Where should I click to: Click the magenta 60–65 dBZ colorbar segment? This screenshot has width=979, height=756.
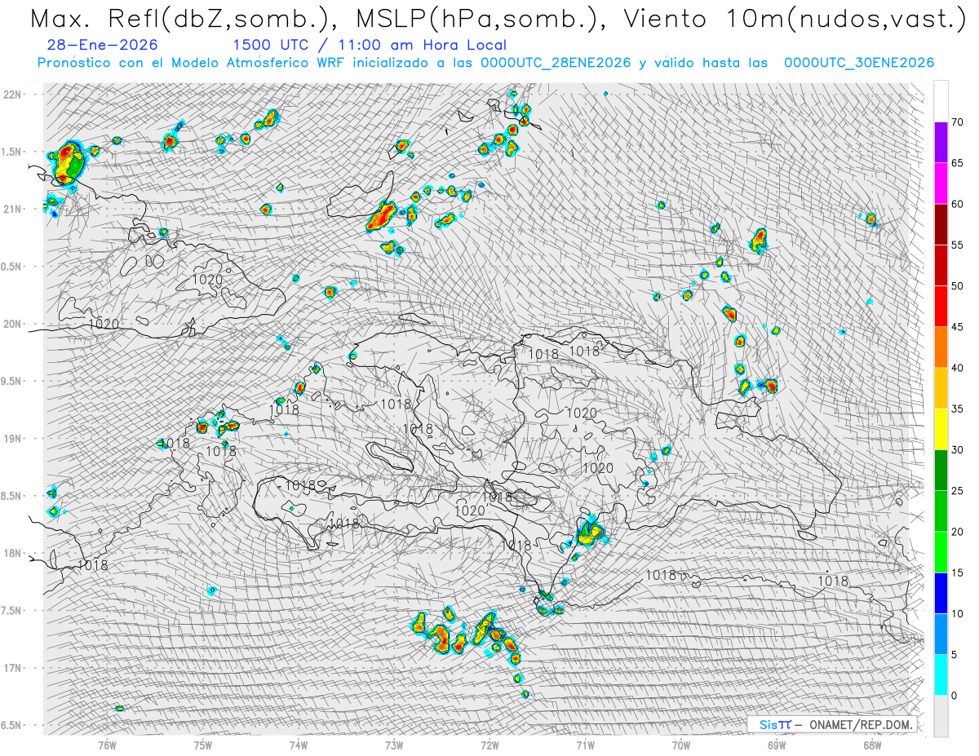coord(941,183)
